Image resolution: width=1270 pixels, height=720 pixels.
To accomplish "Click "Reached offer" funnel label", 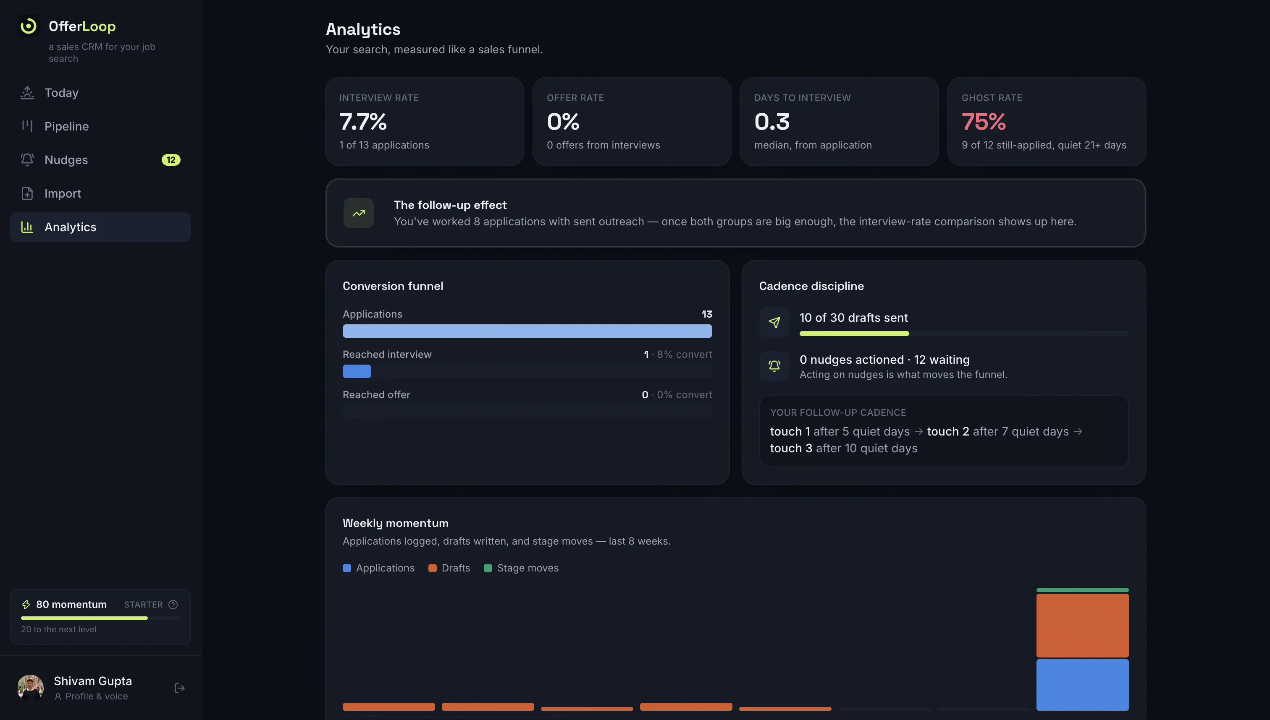I will [376, 394].
